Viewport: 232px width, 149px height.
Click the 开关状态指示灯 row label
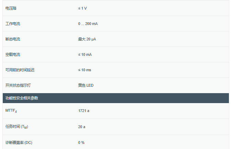[18, 85]
